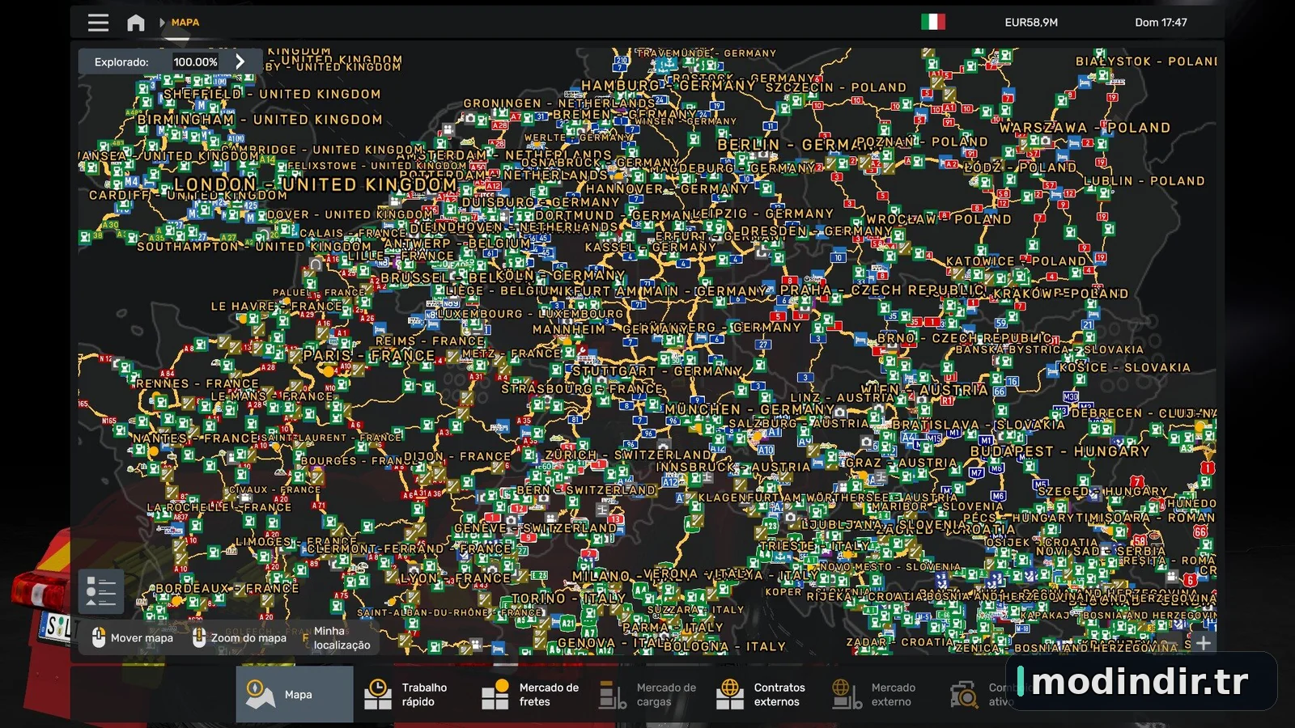Screen dimensions: 1295x728
Task: Select the SZEGED - HUNGARY label
Action: (x=1102, y=491)
